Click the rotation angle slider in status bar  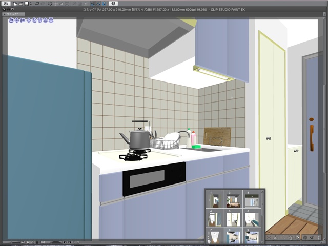[56, 242]
